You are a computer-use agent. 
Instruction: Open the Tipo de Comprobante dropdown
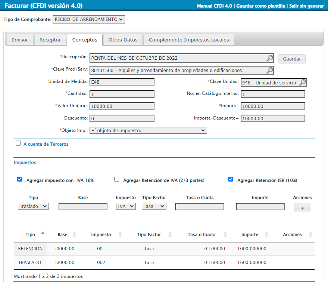(x=89, y=19)
